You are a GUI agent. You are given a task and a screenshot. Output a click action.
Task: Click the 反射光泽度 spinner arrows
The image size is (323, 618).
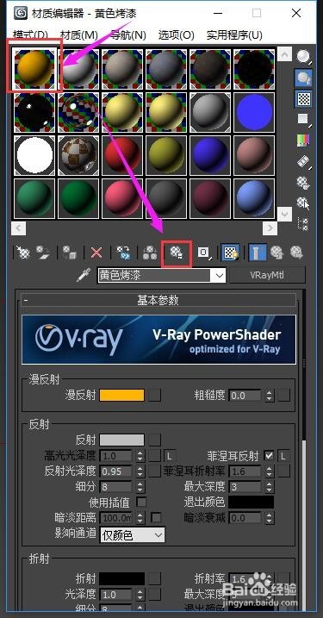click(140, 471)
